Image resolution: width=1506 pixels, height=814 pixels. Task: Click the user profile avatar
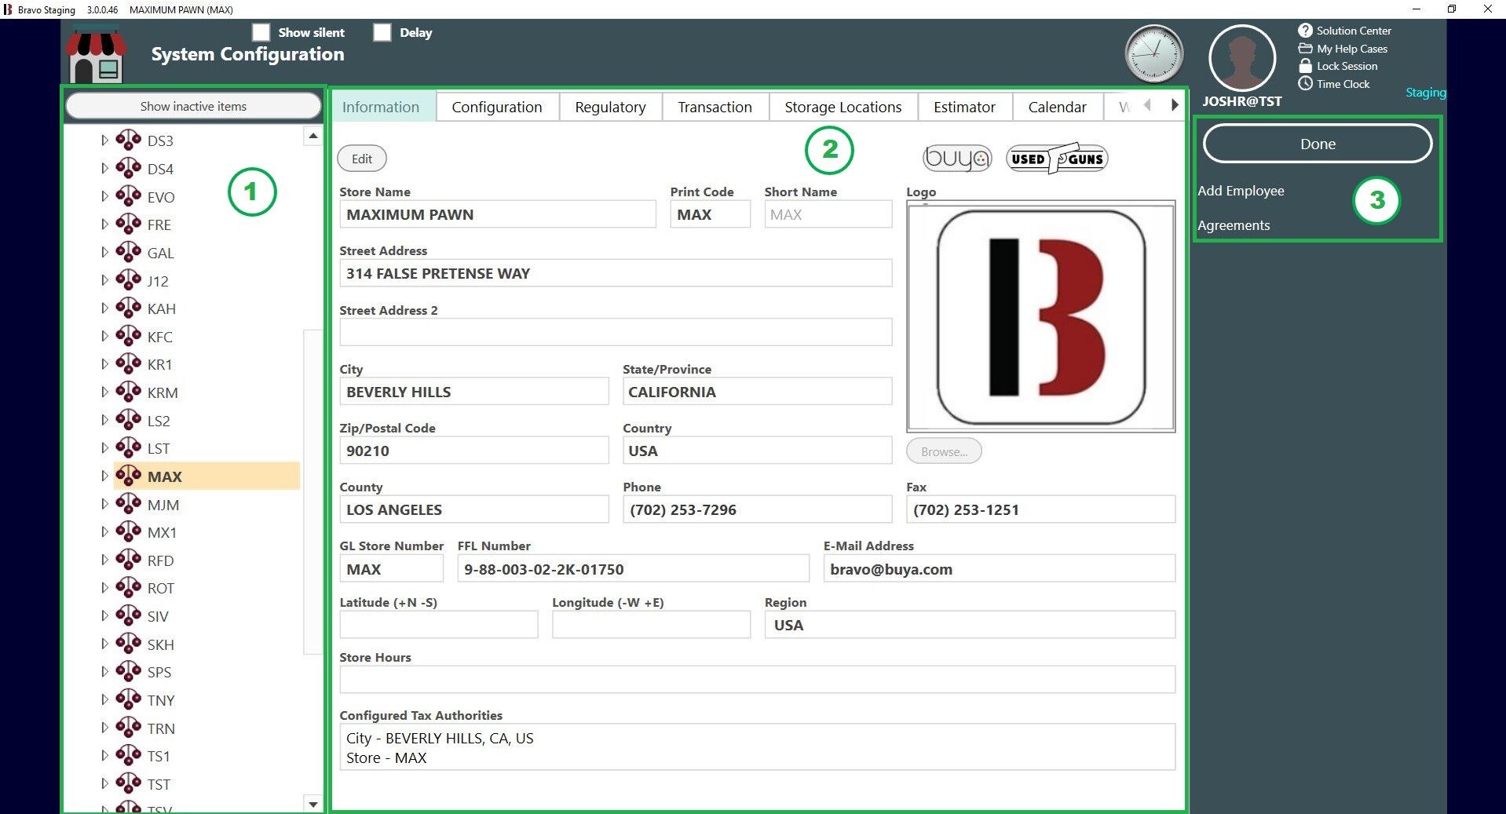1241,58
